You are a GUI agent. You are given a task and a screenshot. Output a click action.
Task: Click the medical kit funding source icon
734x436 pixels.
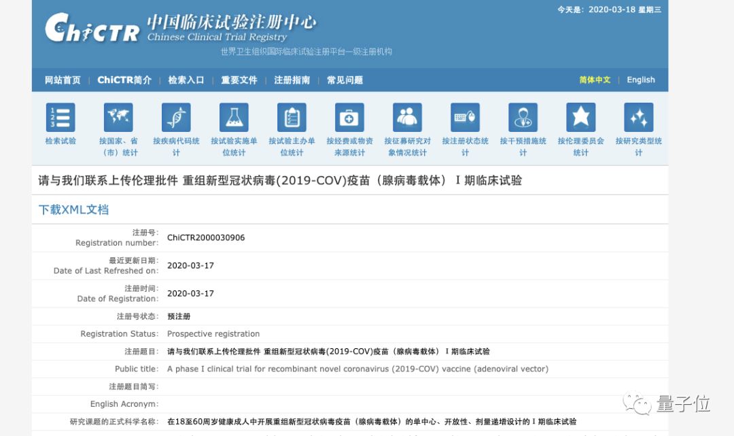[x=349, y=118]
